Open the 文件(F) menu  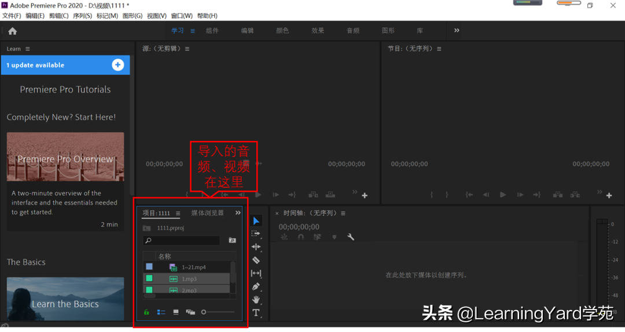(12, 16)
